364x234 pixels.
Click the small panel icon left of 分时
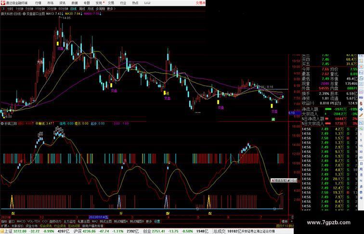pos(3,9)
